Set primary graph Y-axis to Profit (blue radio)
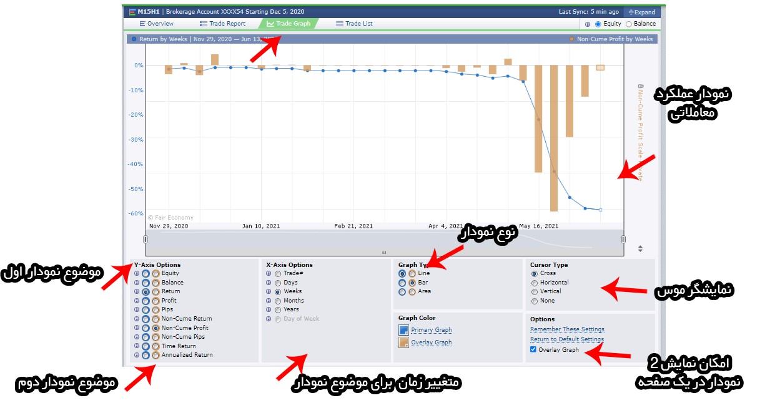This screenshot has width=775, height=408. point(146,301)
